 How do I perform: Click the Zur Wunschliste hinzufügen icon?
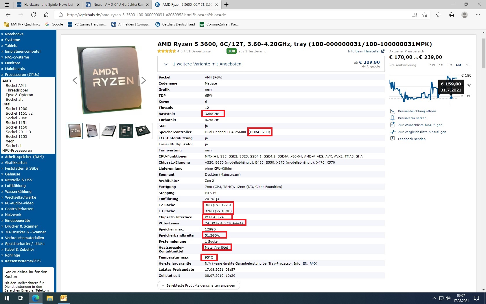click(x=393, y=125)
